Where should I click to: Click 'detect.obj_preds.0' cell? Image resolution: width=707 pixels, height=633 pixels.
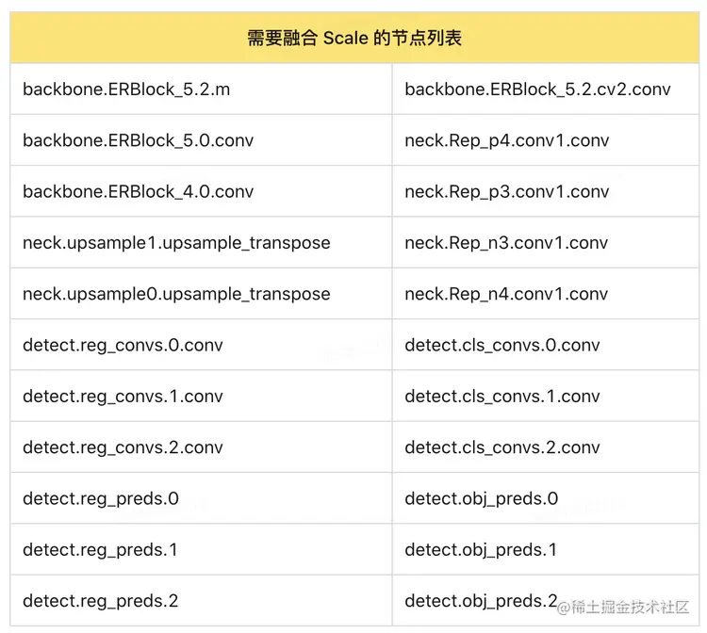[x=546, y=498]
